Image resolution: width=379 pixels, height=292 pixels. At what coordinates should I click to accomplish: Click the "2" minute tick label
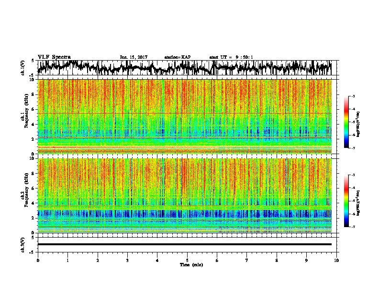(x=98, y=261)
